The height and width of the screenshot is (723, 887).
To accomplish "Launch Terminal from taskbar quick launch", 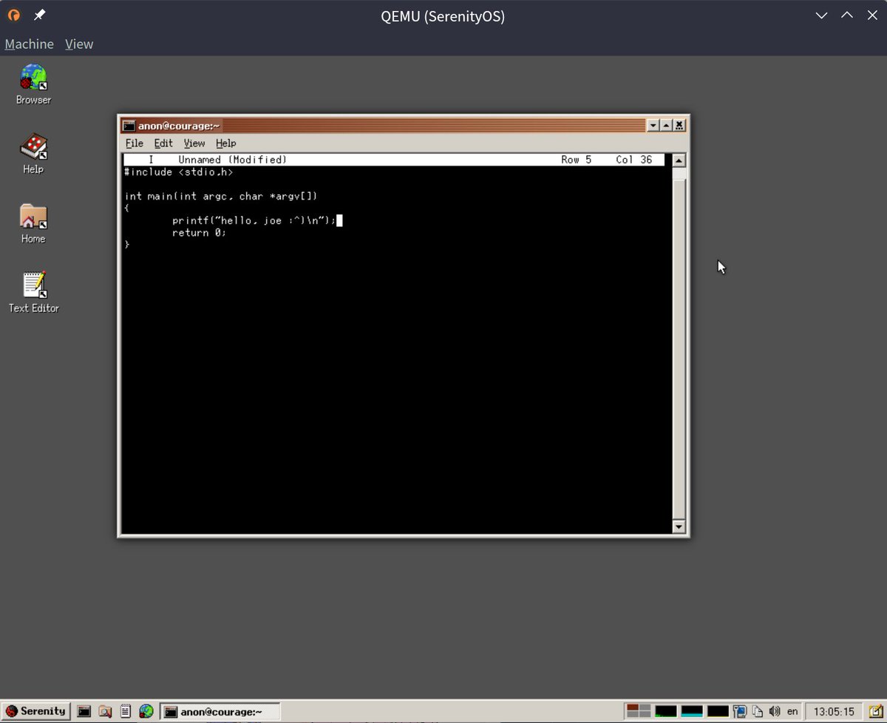I will pos(84,711).
